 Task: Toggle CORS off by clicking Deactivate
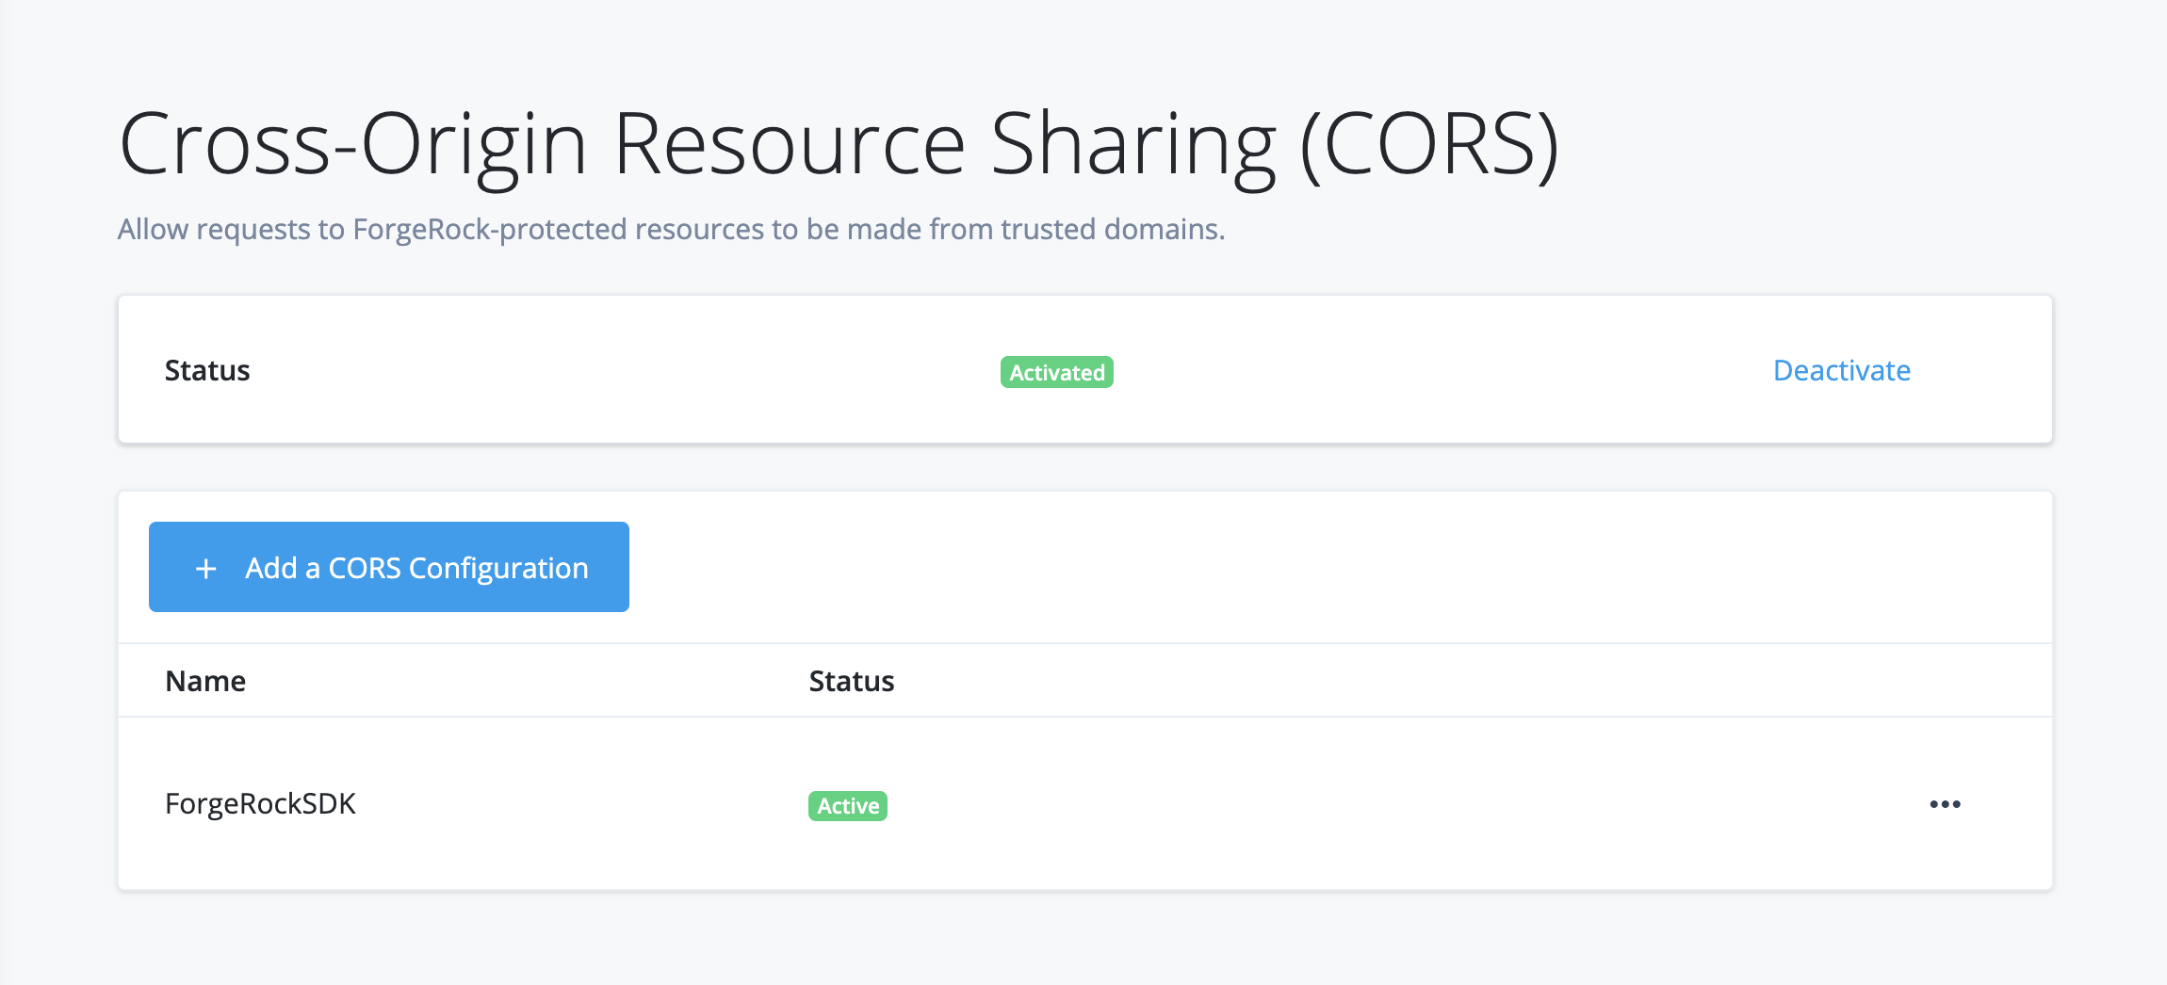(1841, 370)
